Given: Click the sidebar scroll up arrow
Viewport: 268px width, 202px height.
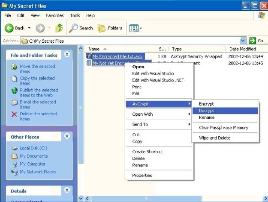Looking at the screenshot, I should click(x=81, y=49).
